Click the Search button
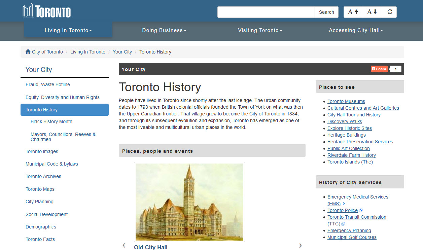This screenshot has width=423, height=250. point(326,12)
